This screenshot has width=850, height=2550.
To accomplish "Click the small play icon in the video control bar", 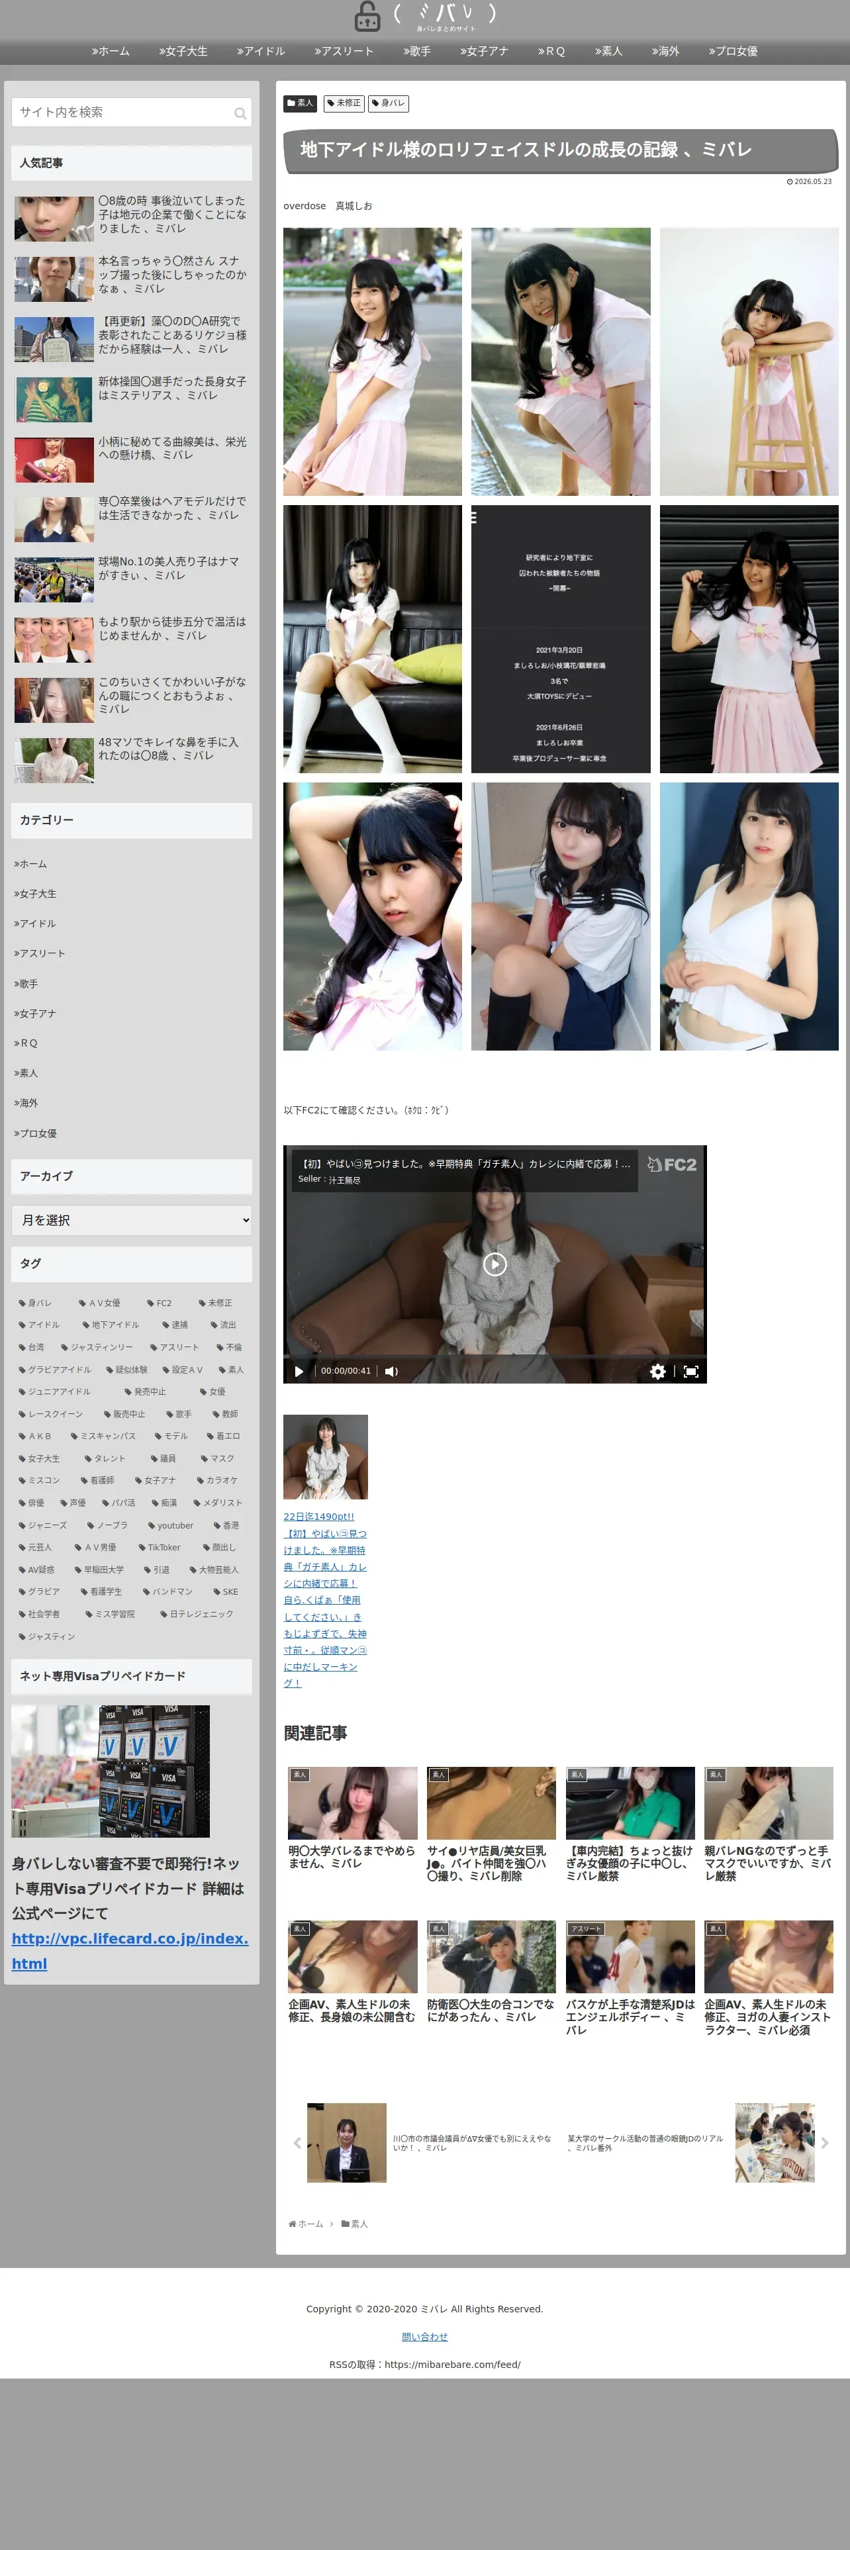I will [x=299, y=1371].
